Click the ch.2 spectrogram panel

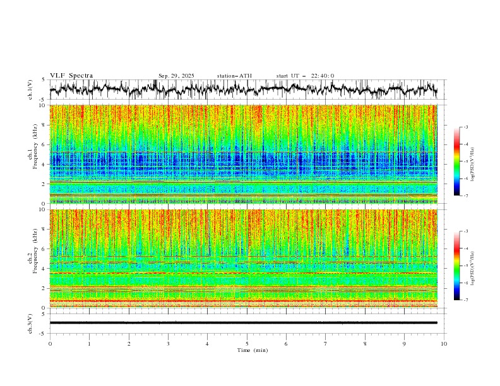coord(244,259)
